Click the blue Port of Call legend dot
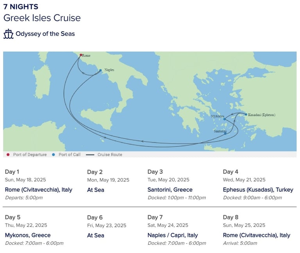This screenshot has width=300, height=253. 54,155
